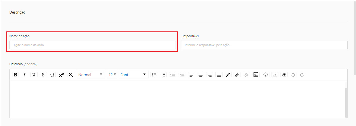Insert a hyperlink with link icon
The height and width of the screenshot is (126, 356).
237,75
